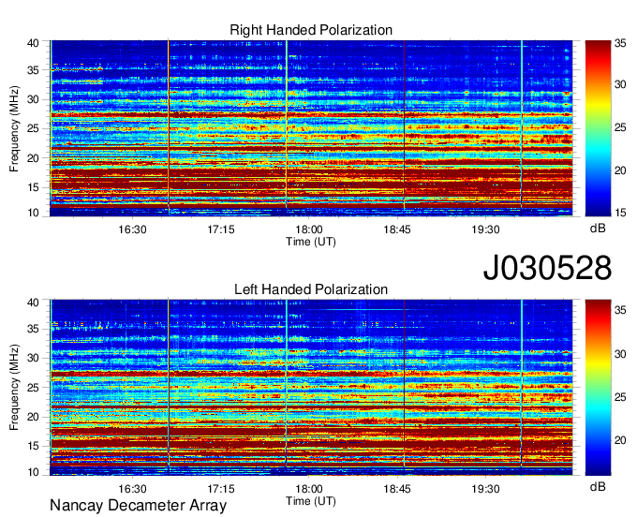Image resolution: width=637 pixels, height=517 pixels.
Task: Click the 19:30 time tick of Left Handed plot
Action: point(485,489)
